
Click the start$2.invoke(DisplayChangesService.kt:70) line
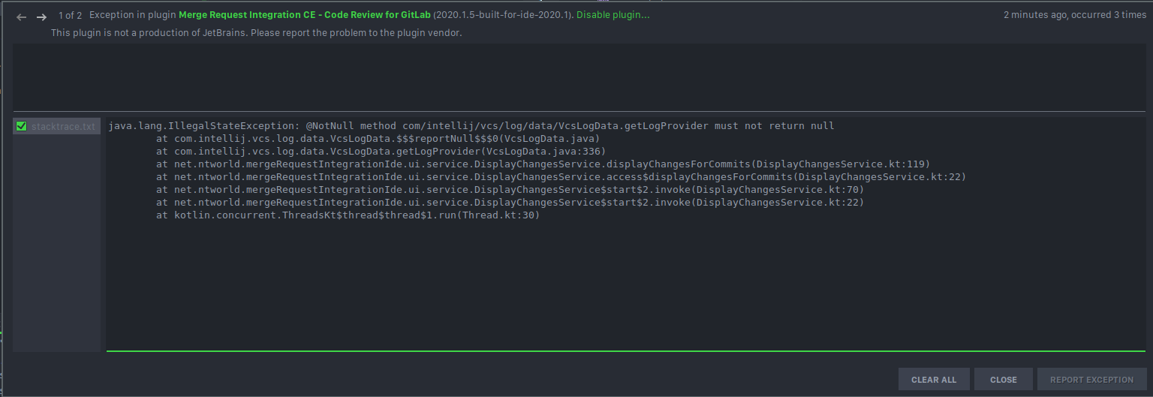(x=510, y=190)
